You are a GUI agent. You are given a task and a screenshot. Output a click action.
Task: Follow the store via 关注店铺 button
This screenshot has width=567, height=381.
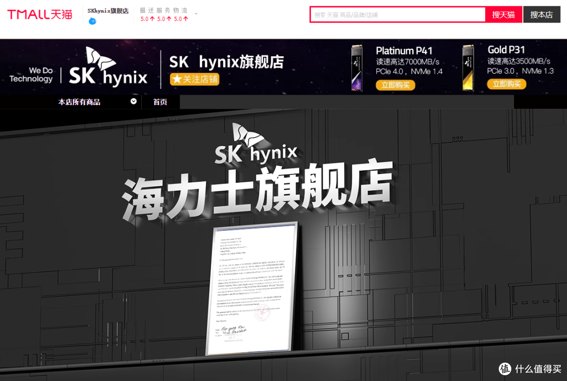(x=195, y=79)
